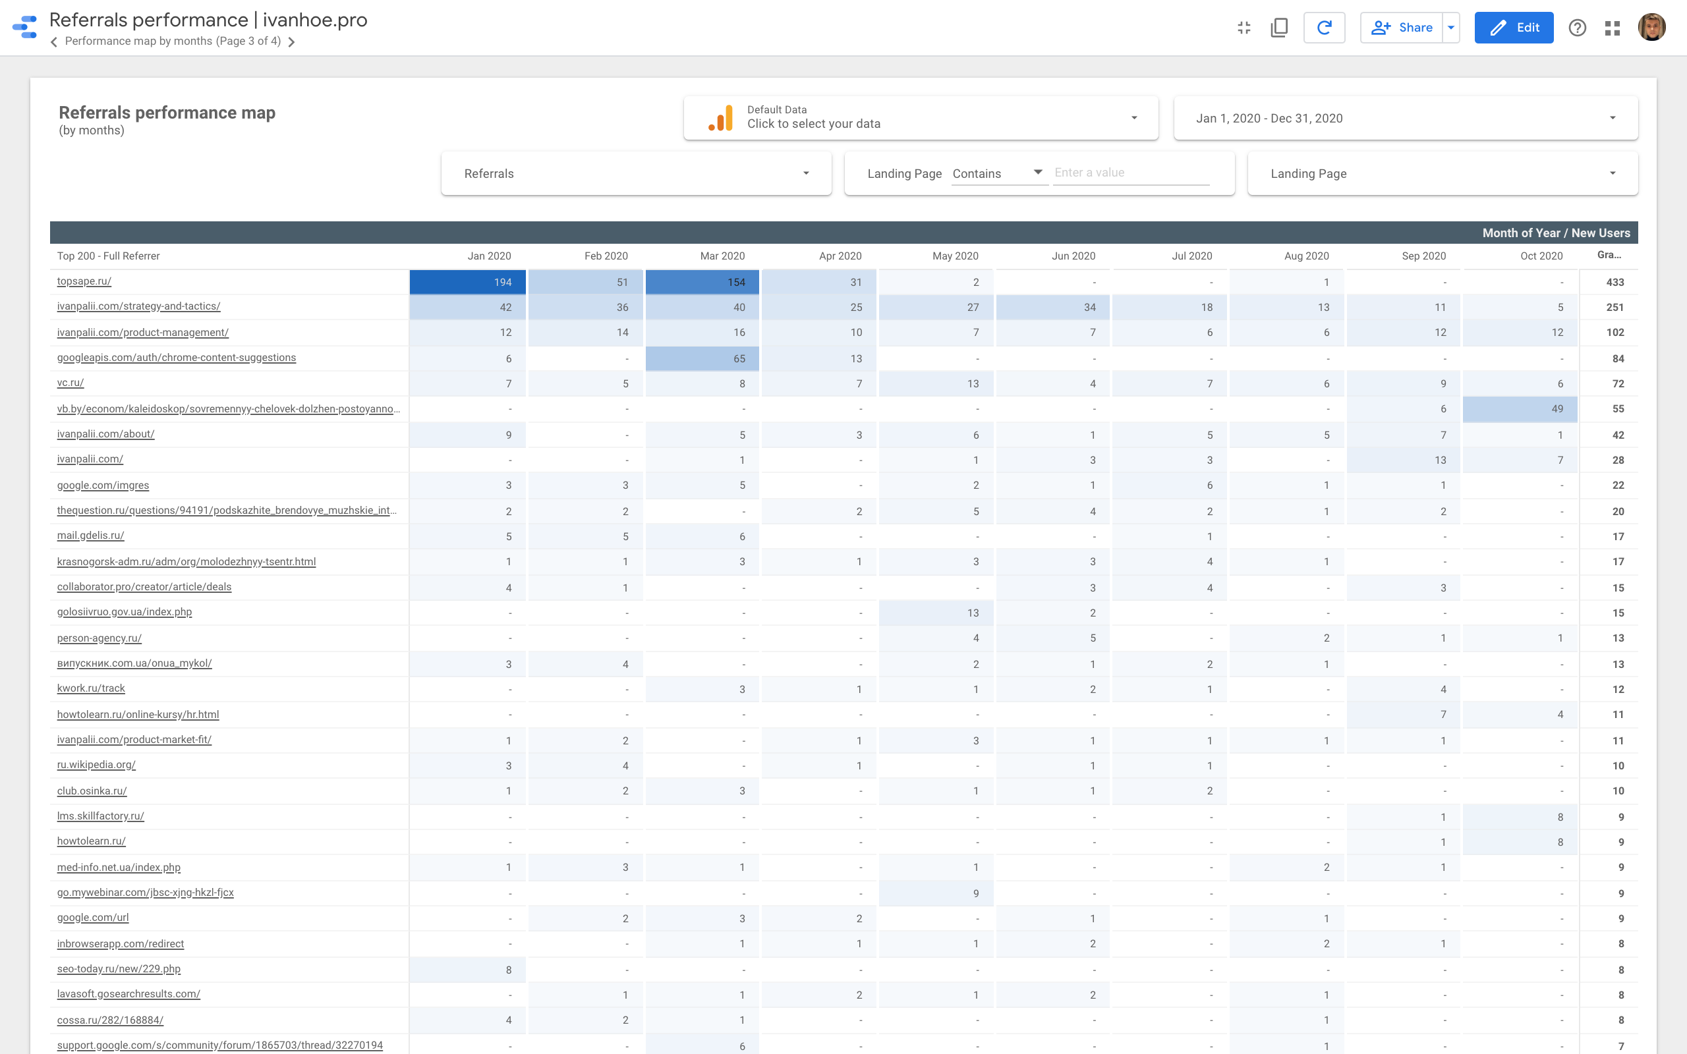Open the Referrals metric dropdown
Screen dimensions: 1687x1054
pyautogui.click(x=635, y=173)
